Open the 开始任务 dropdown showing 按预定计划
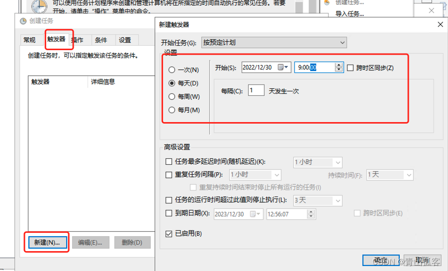The height and width of the screenshot is (271, 448). 274,43
